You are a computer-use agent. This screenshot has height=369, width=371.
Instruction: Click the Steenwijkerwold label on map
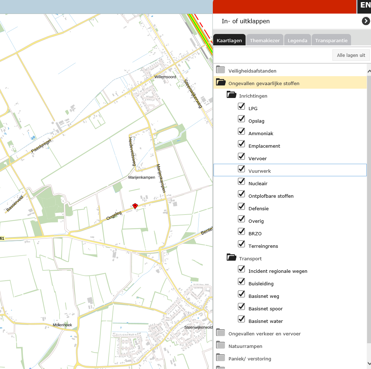point(198,327)
